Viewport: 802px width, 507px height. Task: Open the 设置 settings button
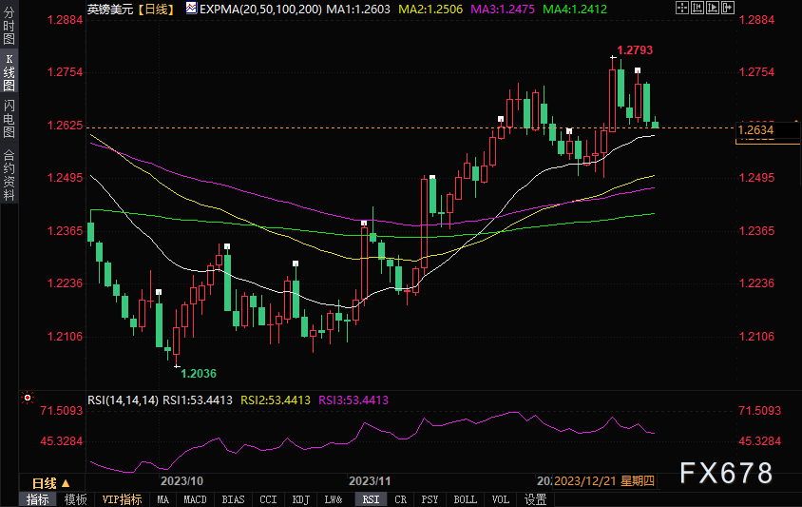point(535,499)
